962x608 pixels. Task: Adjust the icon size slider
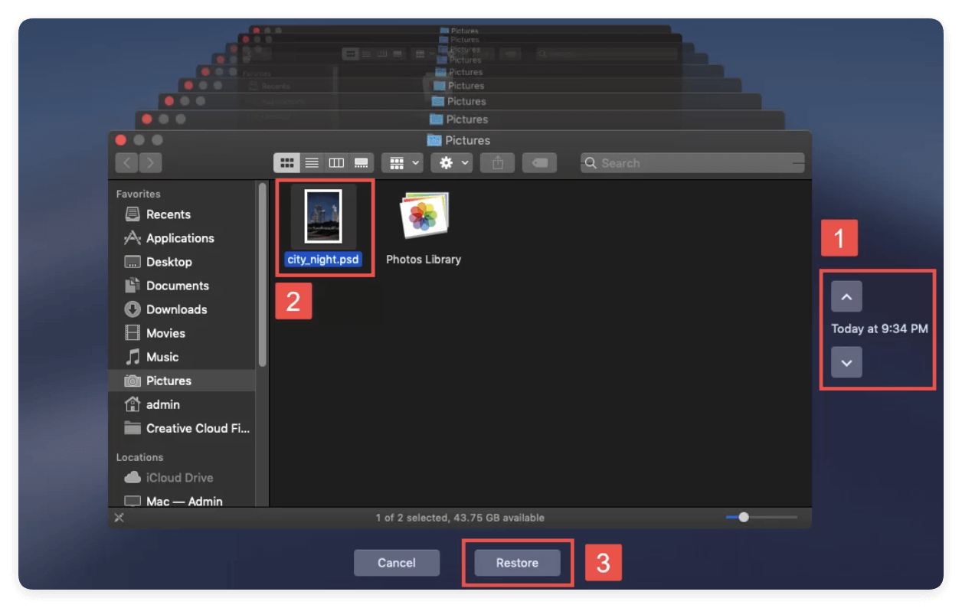[742, 517]
